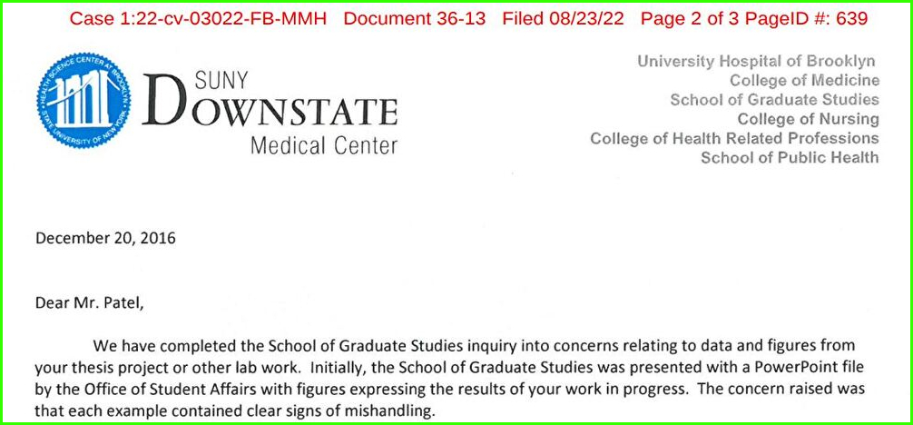Viewport: 913px width, 425px height.
Task: Click College of Health Related Professions
Action: pos(734,138)
